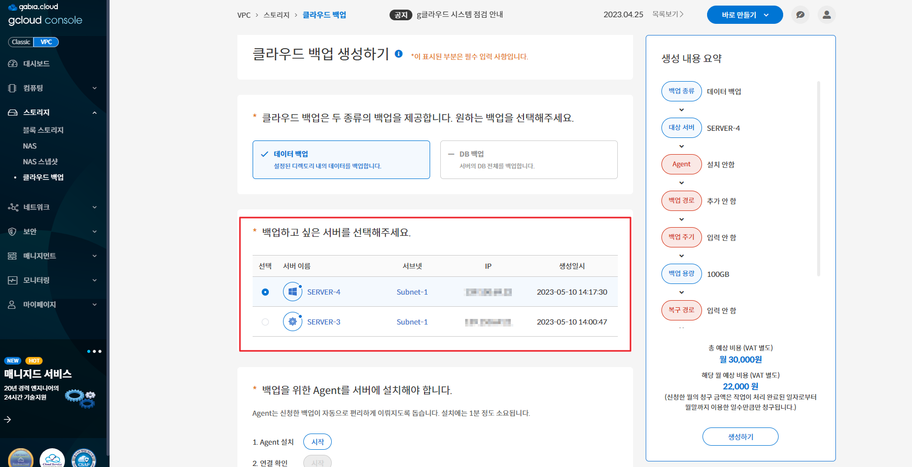Click the OS icon for SERVER-3

tap(293, 321)
